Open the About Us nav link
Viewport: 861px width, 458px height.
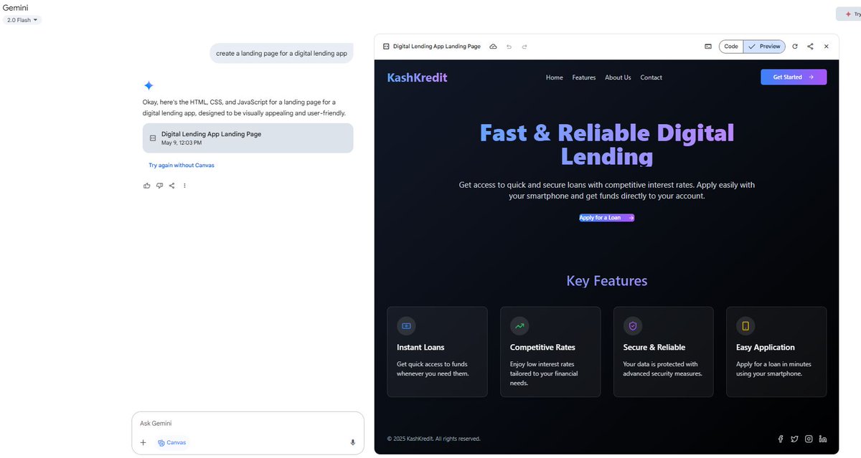[x=618, y=77]
